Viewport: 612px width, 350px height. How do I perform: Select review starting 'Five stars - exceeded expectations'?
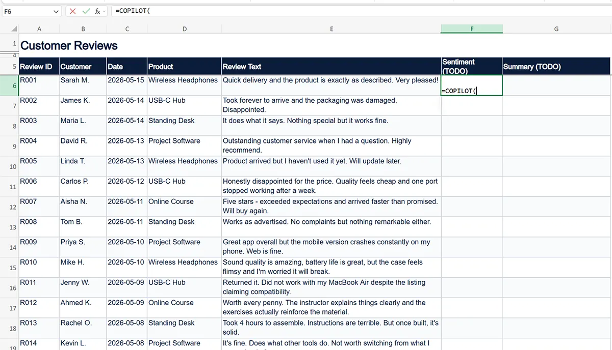[331, 207]
